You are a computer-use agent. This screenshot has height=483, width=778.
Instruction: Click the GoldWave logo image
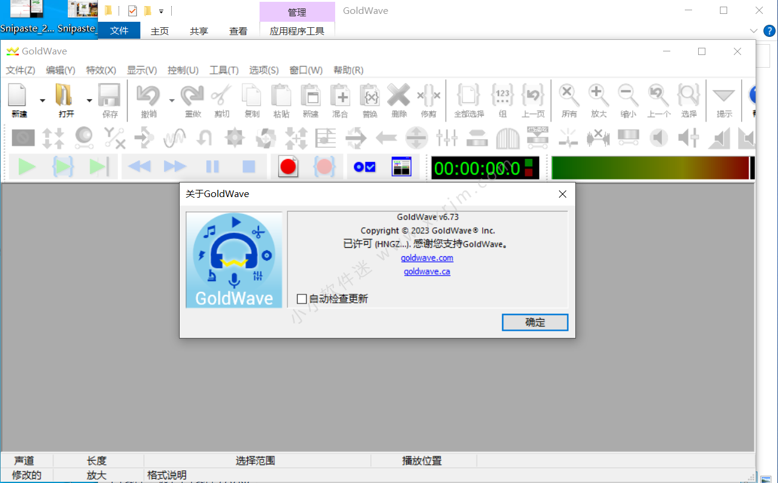tap(234, 260)
